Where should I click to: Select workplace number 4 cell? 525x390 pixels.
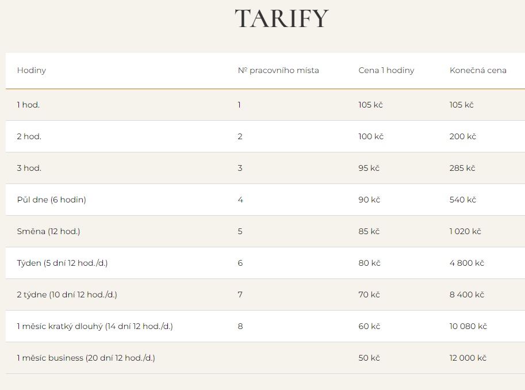(x=240, y=200)
